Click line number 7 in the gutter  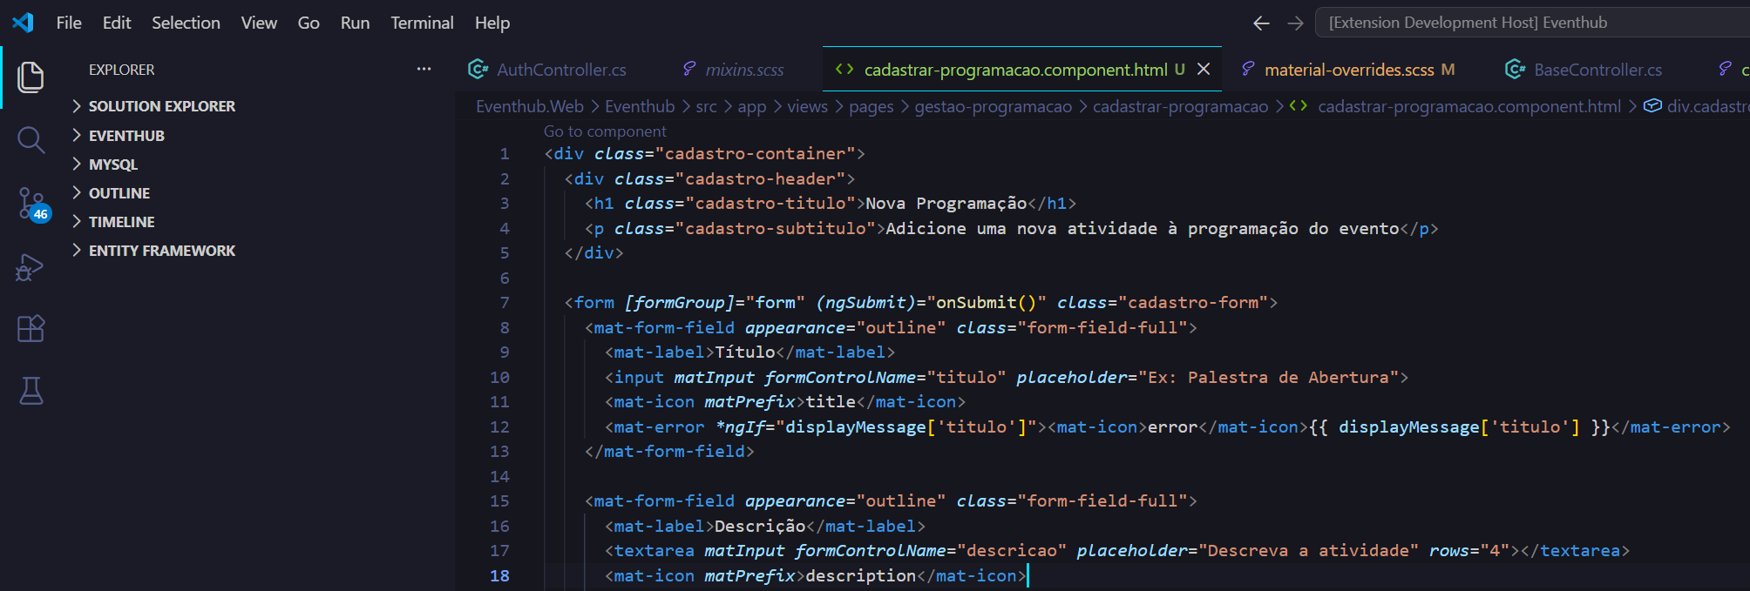[x=505, y=303]
